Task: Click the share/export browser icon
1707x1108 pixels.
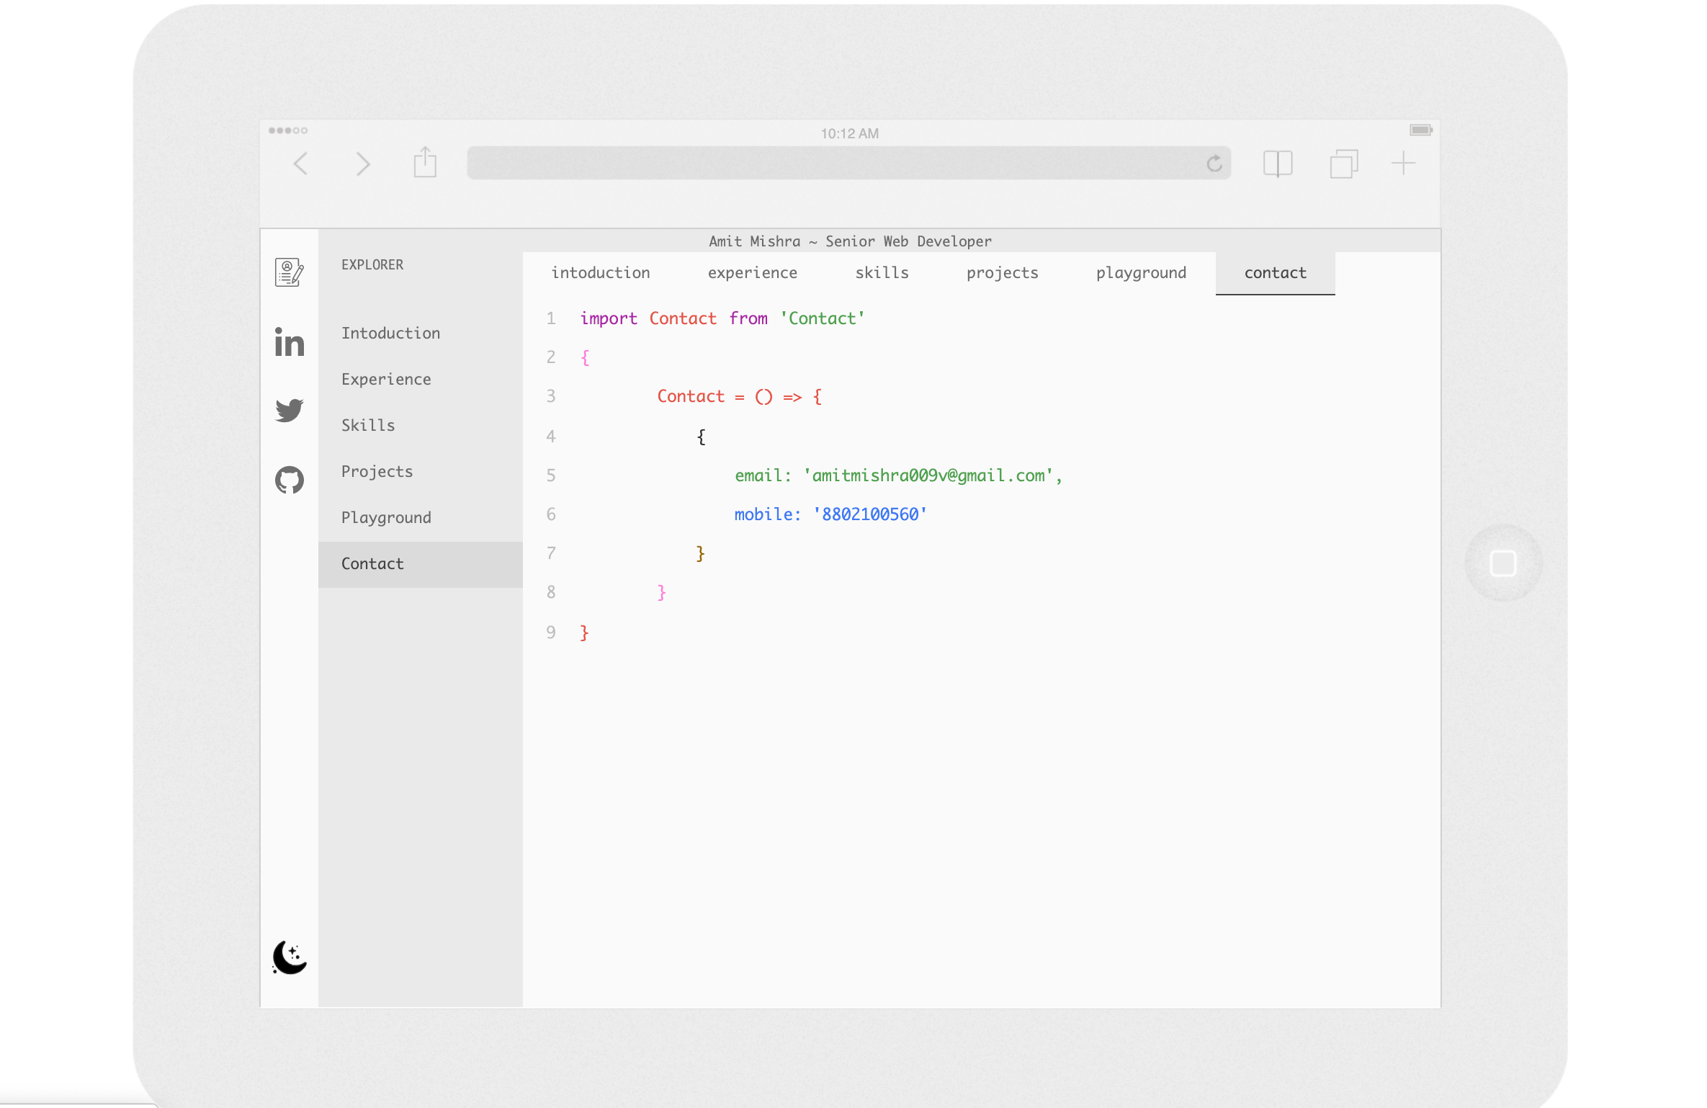Action: [x=424, y=162]
